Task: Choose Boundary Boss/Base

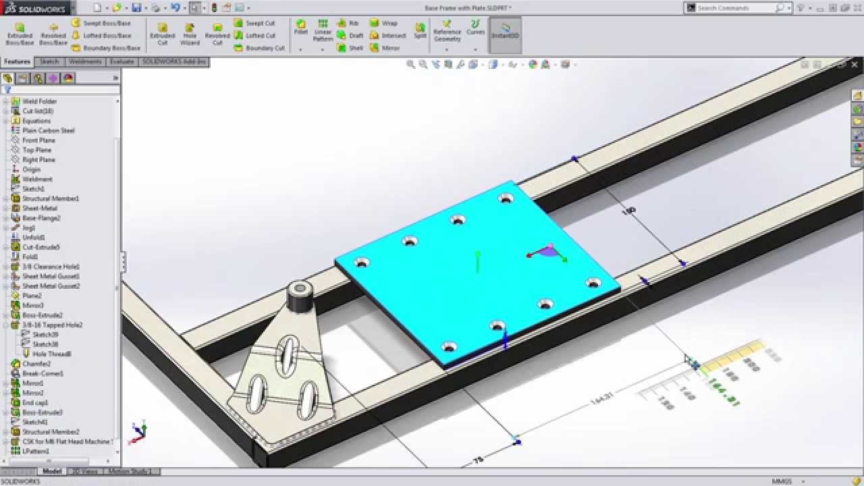Action: [106, 49]
